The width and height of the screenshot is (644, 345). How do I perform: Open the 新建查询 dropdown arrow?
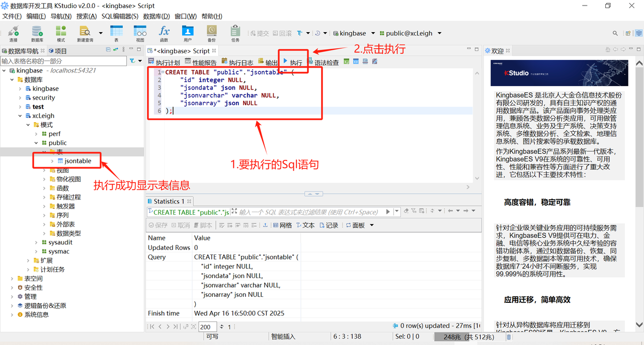click(x=101, y=33)
